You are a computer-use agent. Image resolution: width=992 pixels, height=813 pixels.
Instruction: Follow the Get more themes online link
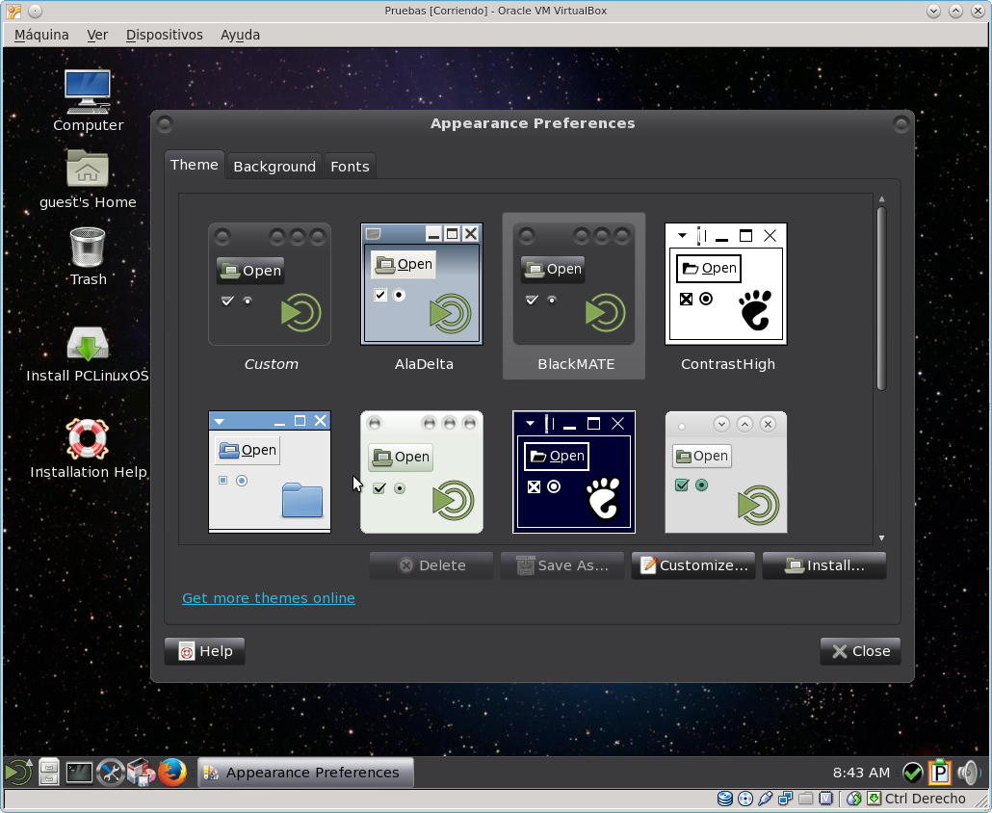point(269,598)
